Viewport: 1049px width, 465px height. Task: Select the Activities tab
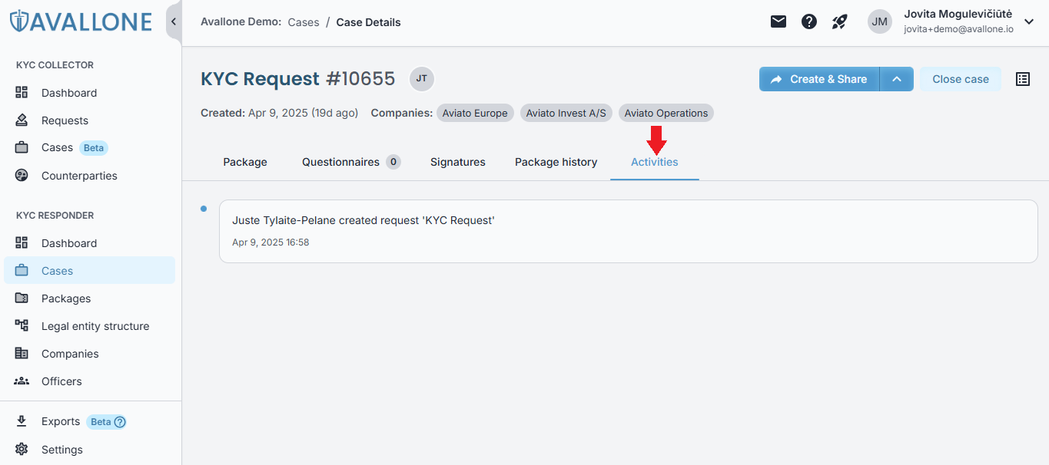pyautogui.click(x=655, y=162)
